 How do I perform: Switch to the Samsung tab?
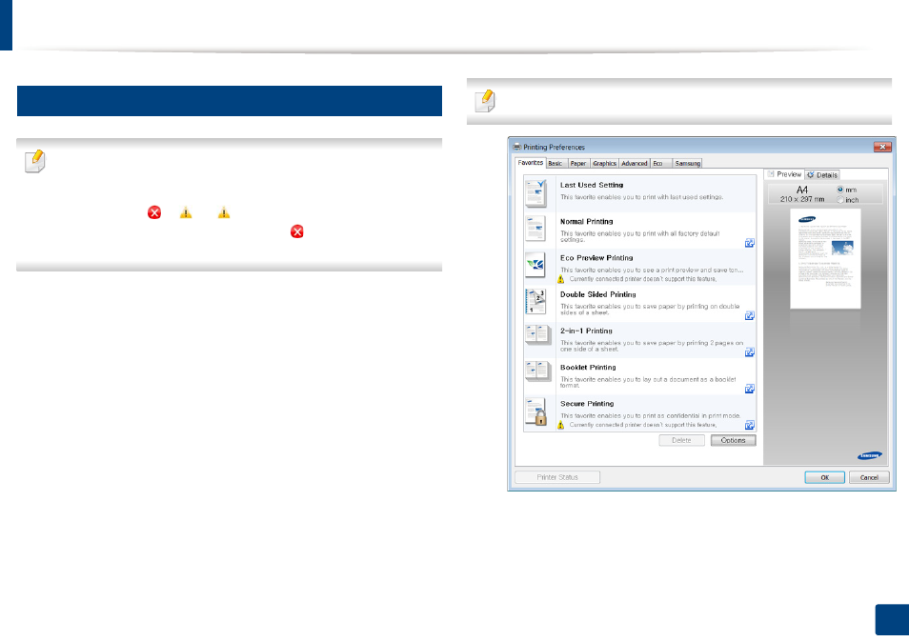(x=688, y=164)
